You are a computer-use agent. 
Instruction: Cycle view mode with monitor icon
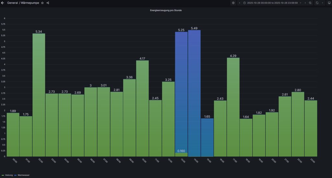(x=328, y=3)
